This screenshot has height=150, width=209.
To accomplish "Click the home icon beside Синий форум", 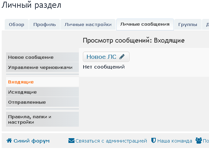I will coord(9,141).
